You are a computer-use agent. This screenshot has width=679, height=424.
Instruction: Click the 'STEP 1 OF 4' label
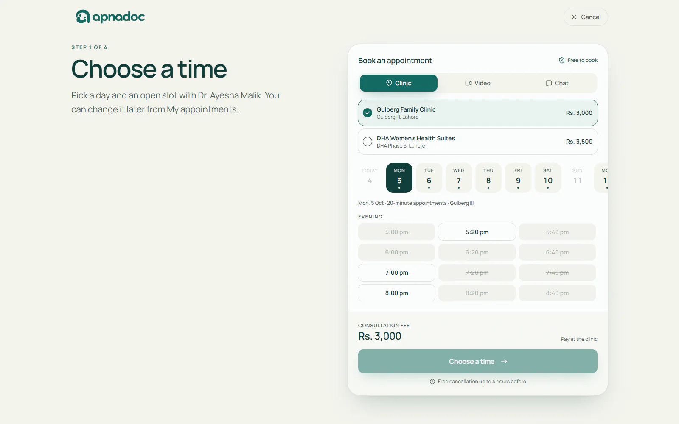click(x=89, y=47)
